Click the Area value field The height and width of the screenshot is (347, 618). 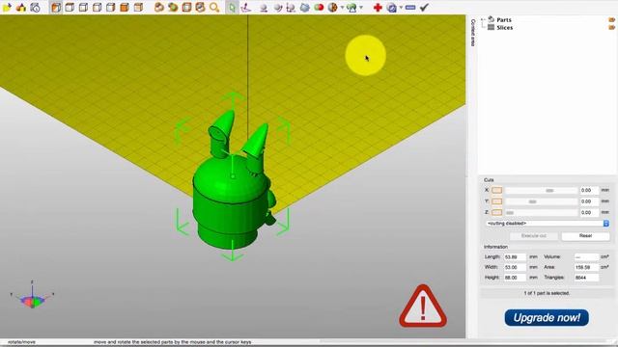[586, 267]
